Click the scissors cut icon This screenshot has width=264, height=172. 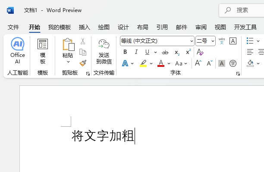pyautogui.click(x=83, y=41)
